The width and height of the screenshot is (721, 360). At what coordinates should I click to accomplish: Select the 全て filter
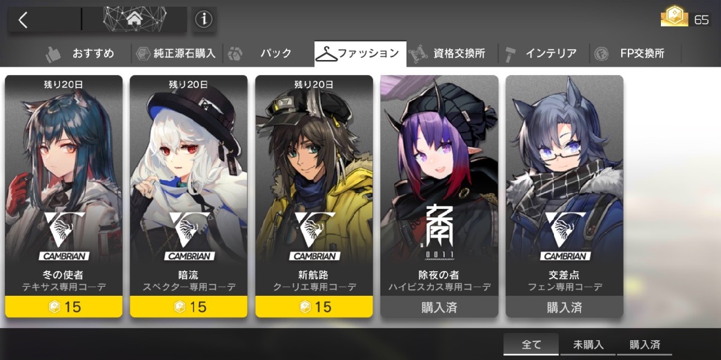click(531, 345)
